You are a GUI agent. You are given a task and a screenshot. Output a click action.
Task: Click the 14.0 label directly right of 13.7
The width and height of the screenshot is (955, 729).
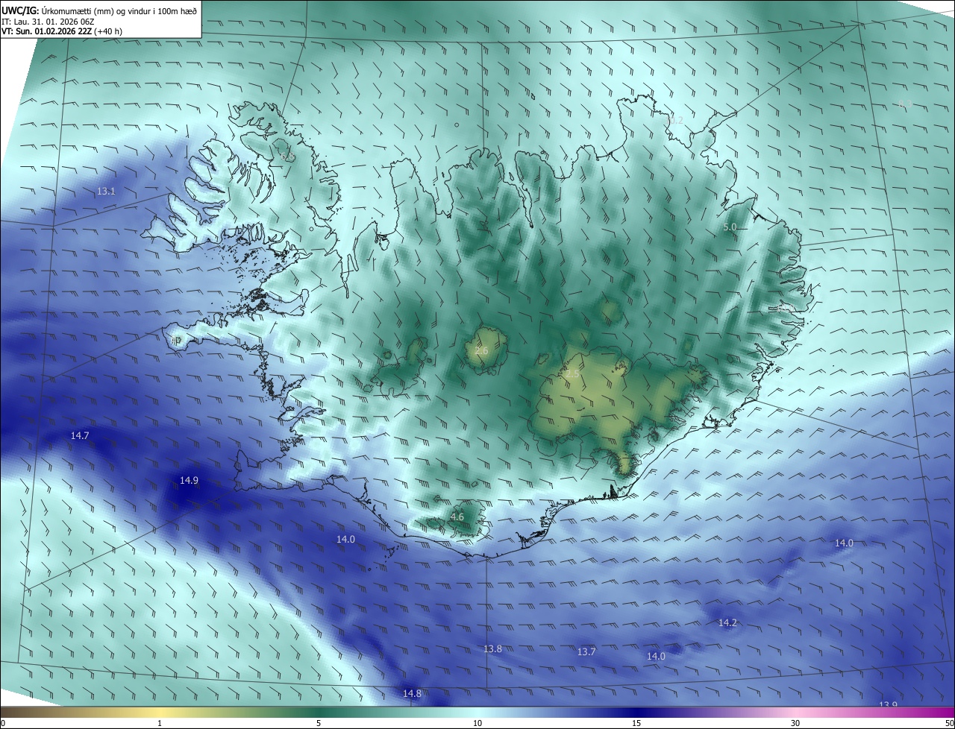click(x=656, y=657)
